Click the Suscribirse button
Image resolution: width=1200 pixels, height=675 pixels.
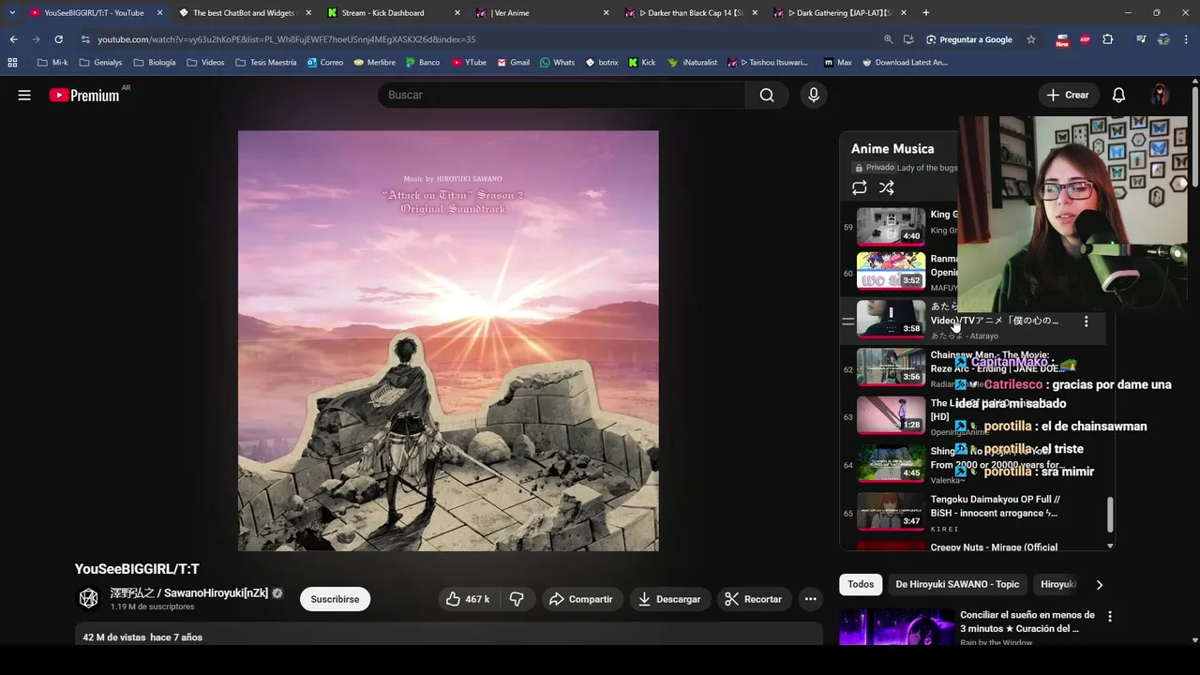(x=335, y=599)
